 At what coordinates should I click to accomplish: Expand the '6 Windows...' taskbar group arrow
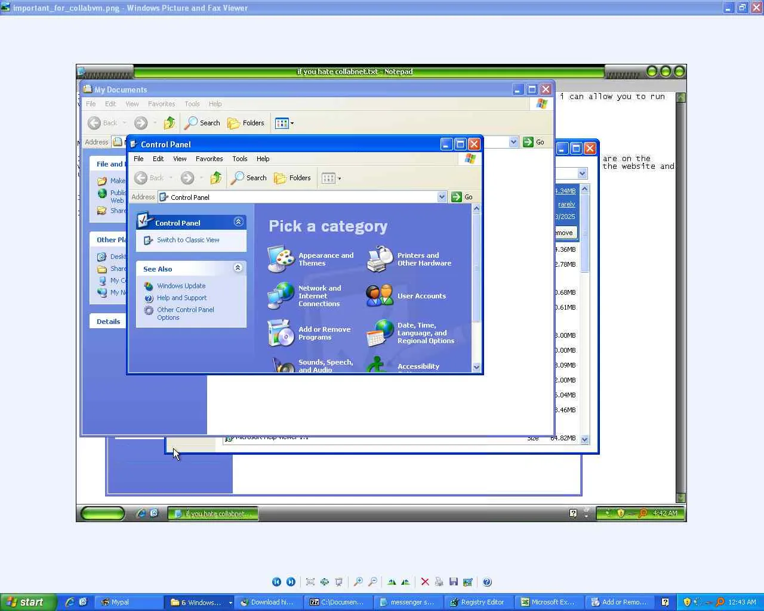point(230,603)
